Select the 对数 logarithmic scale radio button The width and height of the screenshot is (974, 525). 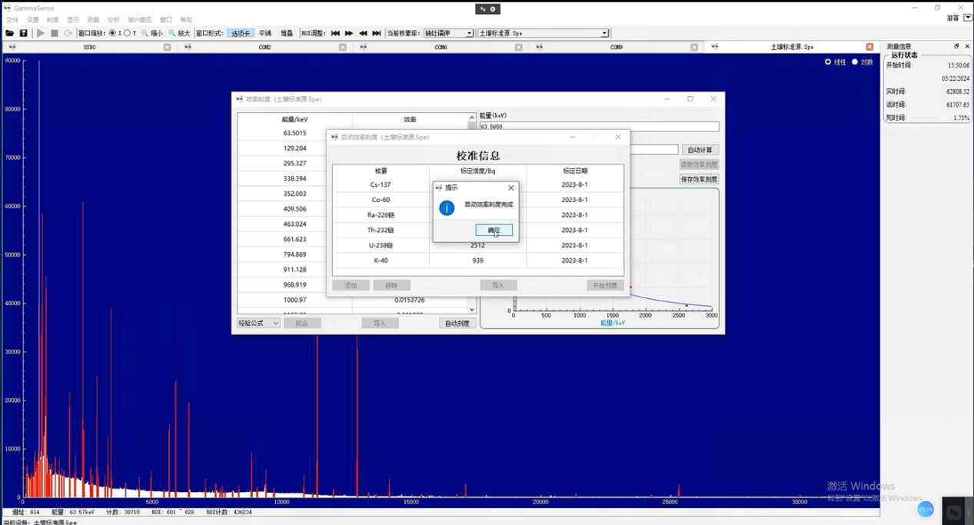855,61
